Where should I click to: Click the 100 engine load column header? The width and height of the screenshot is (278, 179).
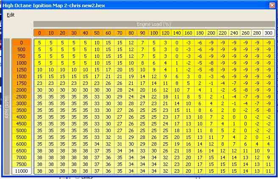tap(154, 33)
